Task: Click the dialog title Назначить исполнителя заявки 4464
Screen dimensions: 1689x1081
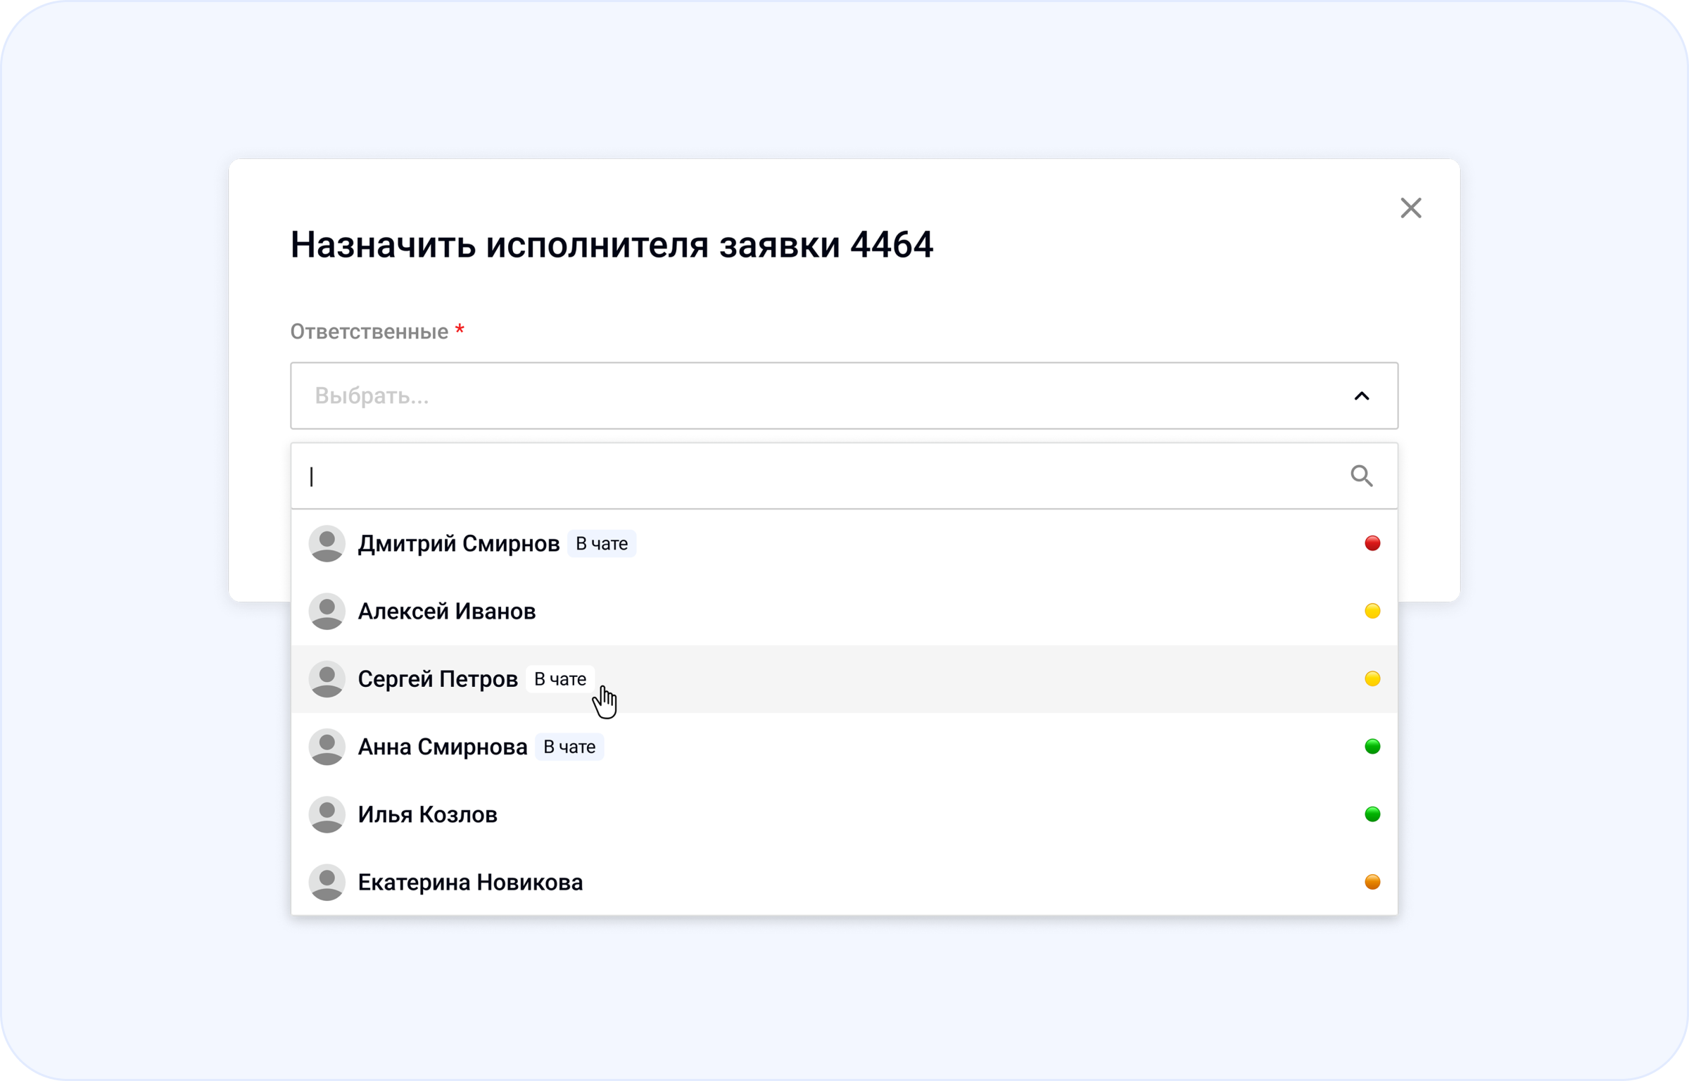Action: click(612, 245)
